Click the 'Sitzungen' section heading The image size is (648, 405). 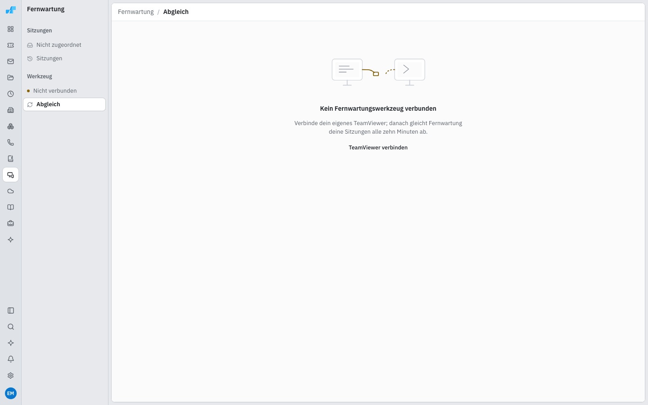(40, 31)
